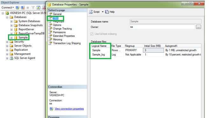Image resolution: width=210 pixels, height=118 pixels.
Task: Click the Owner browse ellipsis button
Action: (x=198, y=27)
